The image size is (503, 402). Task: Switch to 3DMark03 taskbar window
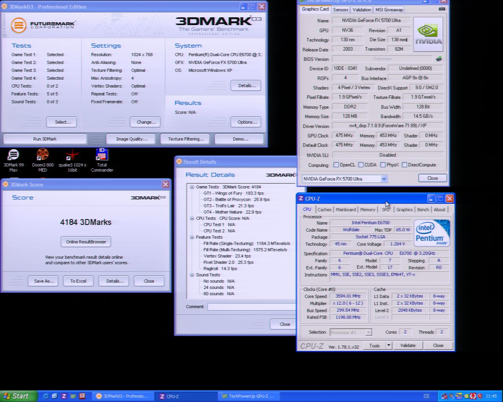(x=123, y=396)
